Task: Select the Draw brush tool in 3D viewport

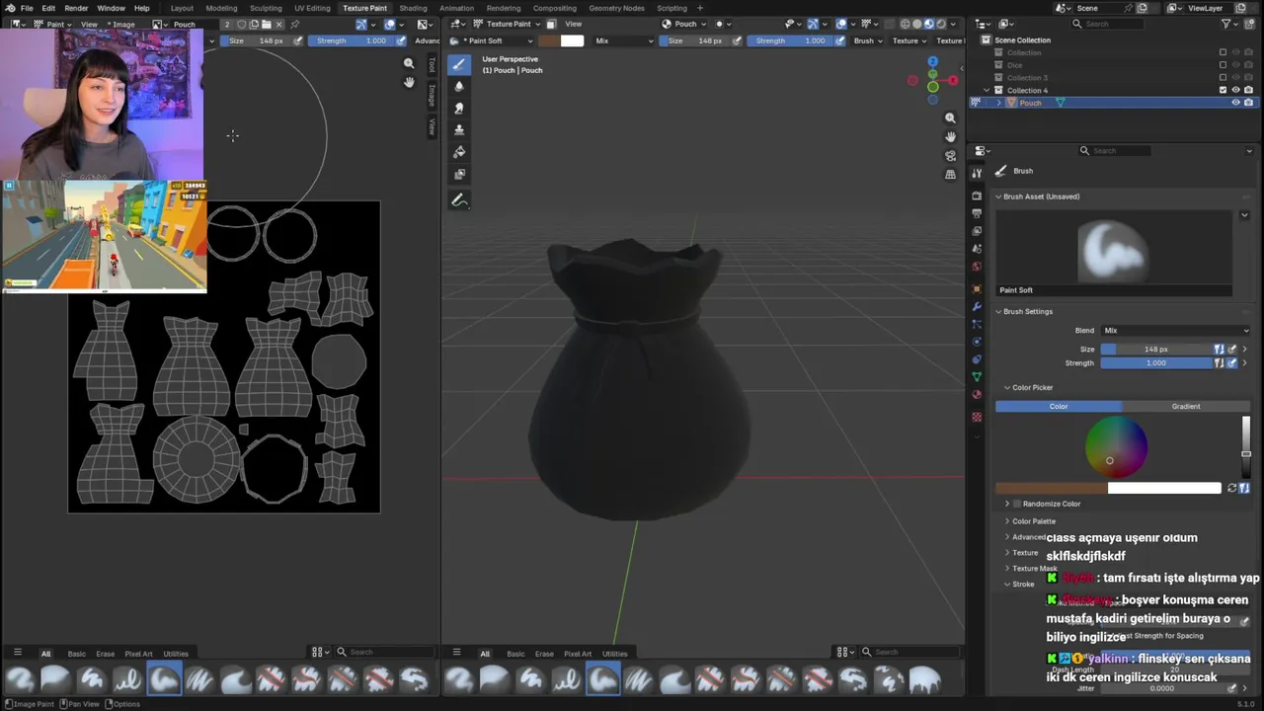Action: point(459,64)
